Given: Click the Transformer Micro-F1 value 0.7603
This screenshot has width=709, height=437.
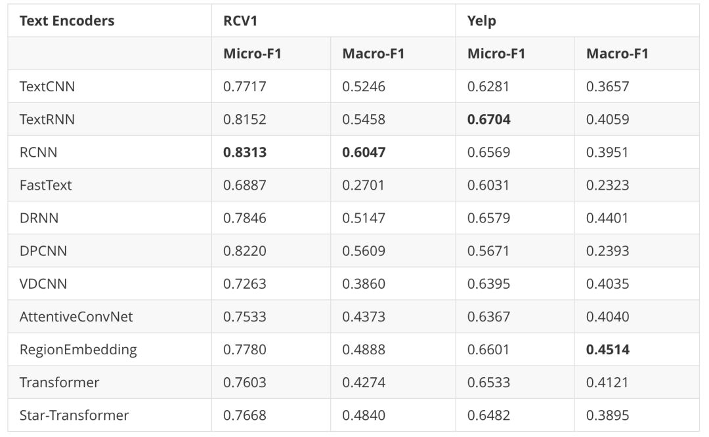Looking at the screenshot, I should click(245, 383).
